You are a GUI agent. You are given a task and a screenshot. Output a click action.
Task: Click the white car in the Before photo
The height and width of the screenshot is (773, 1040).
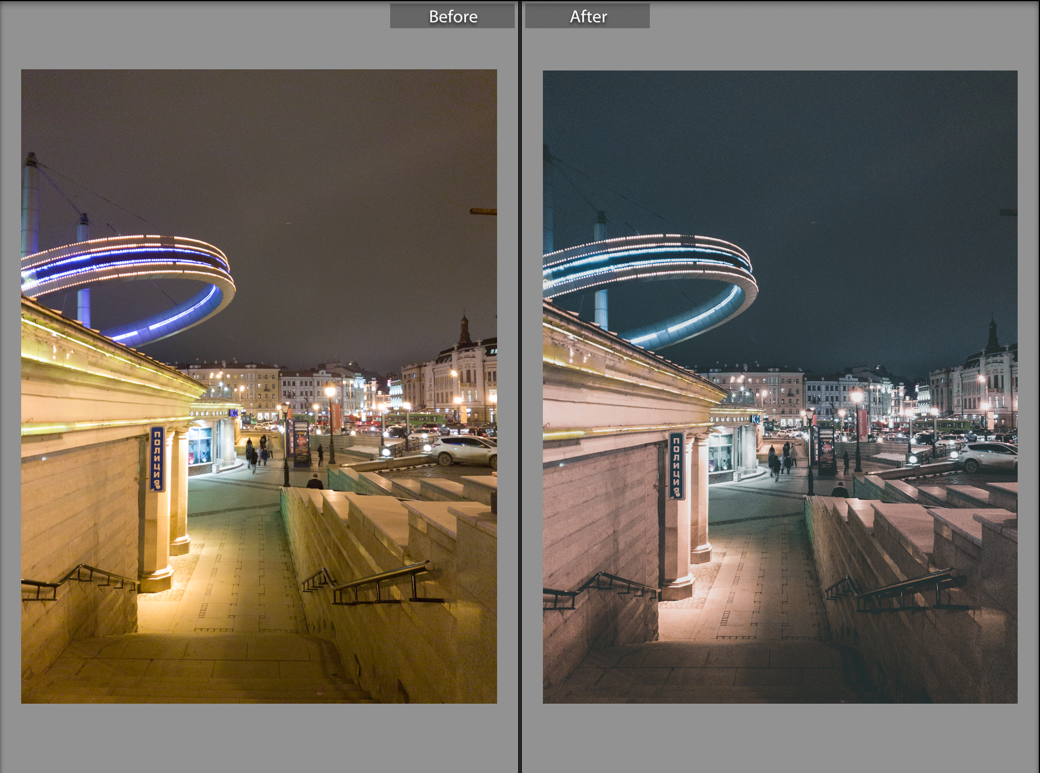point(464,451)
